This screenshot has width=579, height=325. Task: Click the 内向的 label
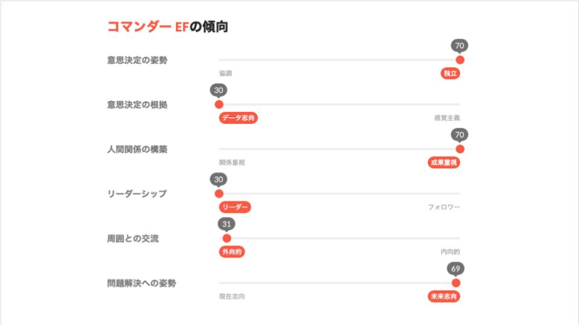pos(450,252)
